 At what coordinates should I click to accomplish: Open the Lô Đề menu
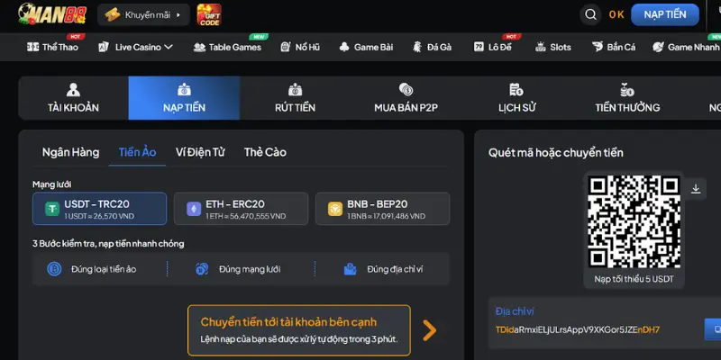point(492,47)
